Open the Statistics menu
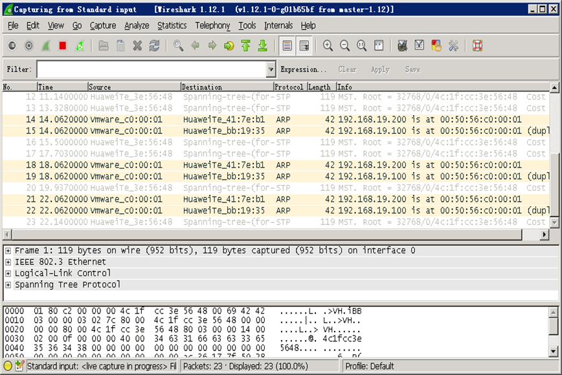 click(x=172, y=25)
